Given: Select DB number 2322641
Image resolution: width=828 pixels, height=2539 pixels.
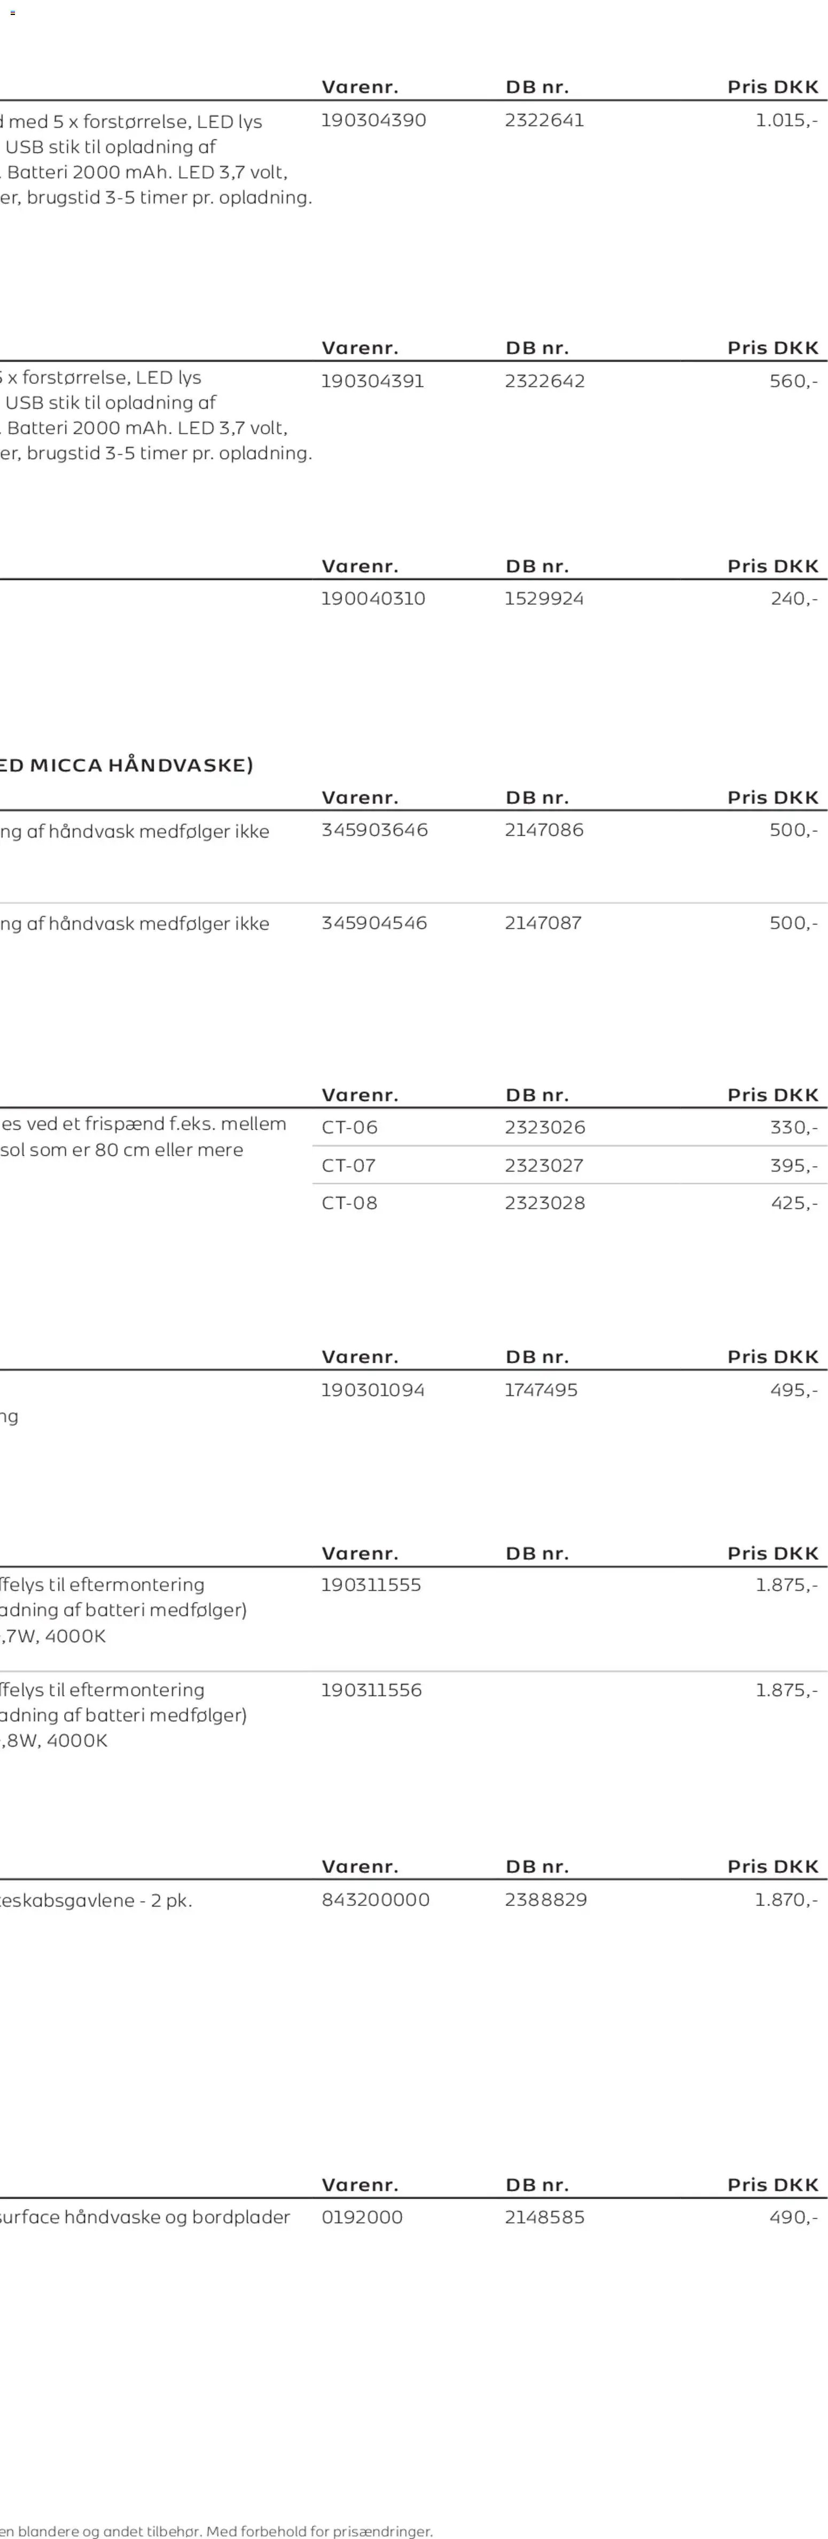Looking at the screenshot, I should (544, 120).
